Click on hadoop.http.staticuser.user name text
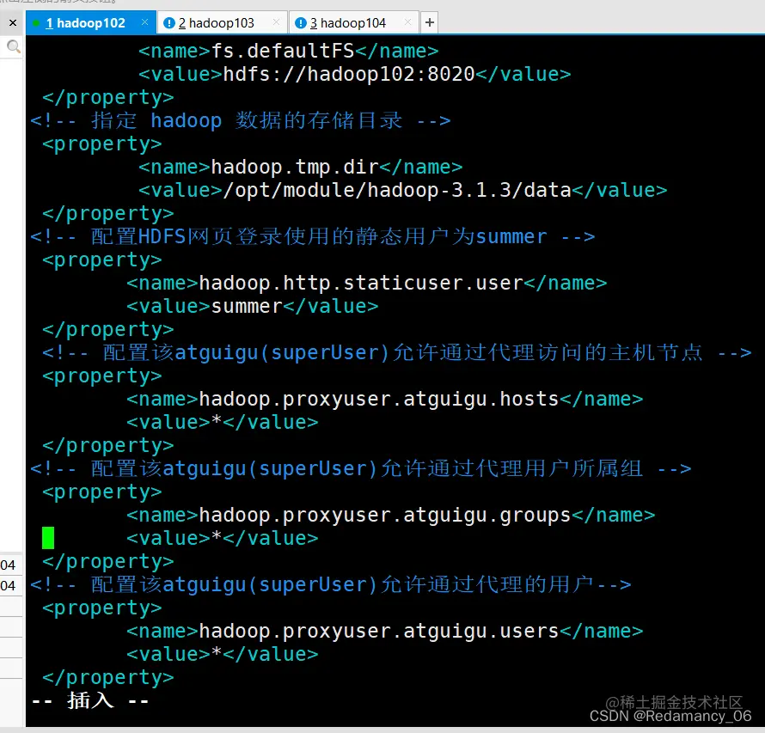 (361, 283)
